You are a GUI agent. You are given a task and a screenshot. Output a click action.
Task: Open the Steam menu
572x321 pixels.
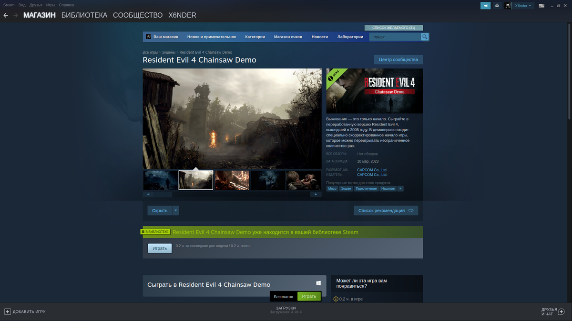pos(9,5)
